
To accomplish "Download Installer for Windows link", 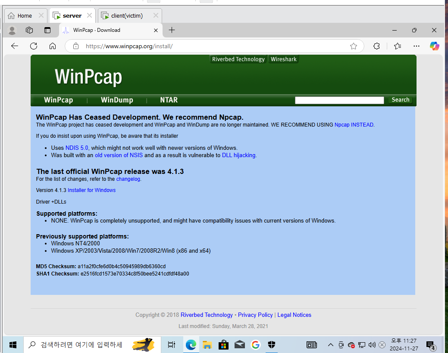I will (92, 190).
